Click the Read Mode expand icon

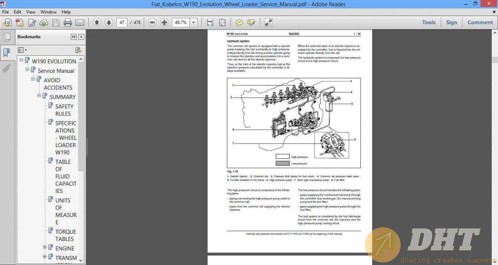pos(269,22)
